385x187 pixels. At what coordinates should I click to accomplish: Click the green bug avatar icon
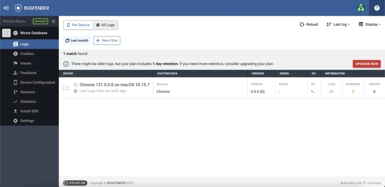pos(360,8)
